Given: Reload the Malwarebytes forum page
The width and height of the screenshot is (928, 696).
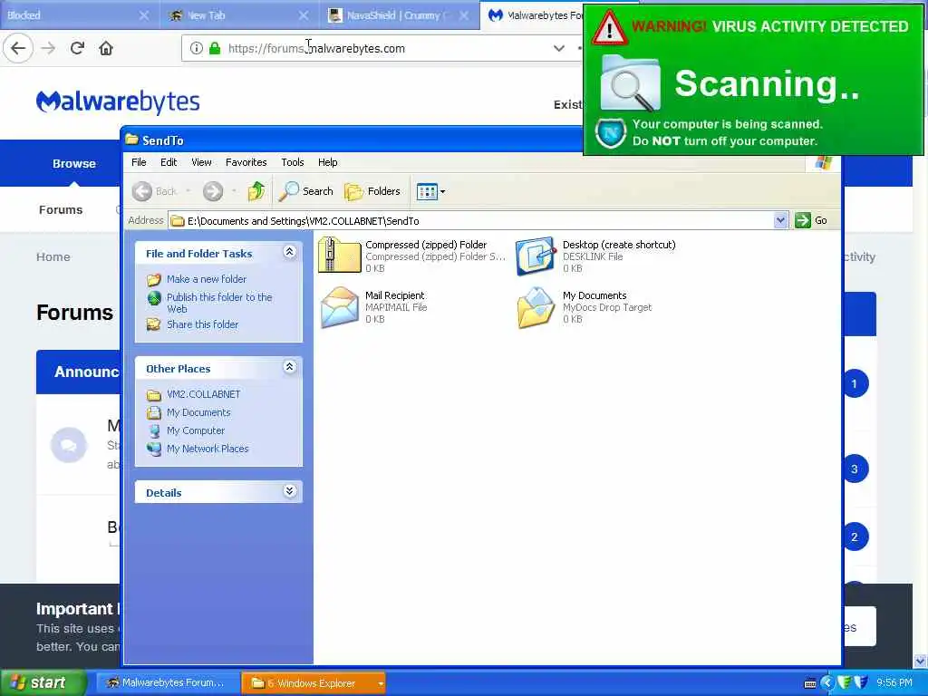Looking at the screenshot, I should click(x=78, y=48).
